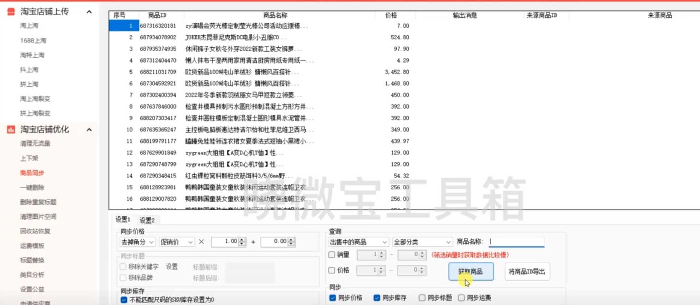Viewport: 700px width, 305px height.
Task: Switch to the 设置2 tab
Action: [147, 220]
